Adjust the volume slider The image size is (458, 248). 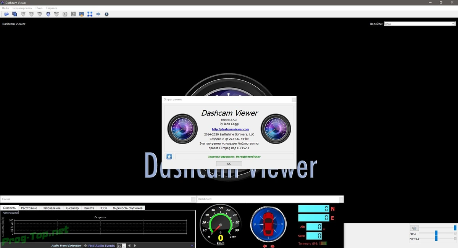pos(438,228)
